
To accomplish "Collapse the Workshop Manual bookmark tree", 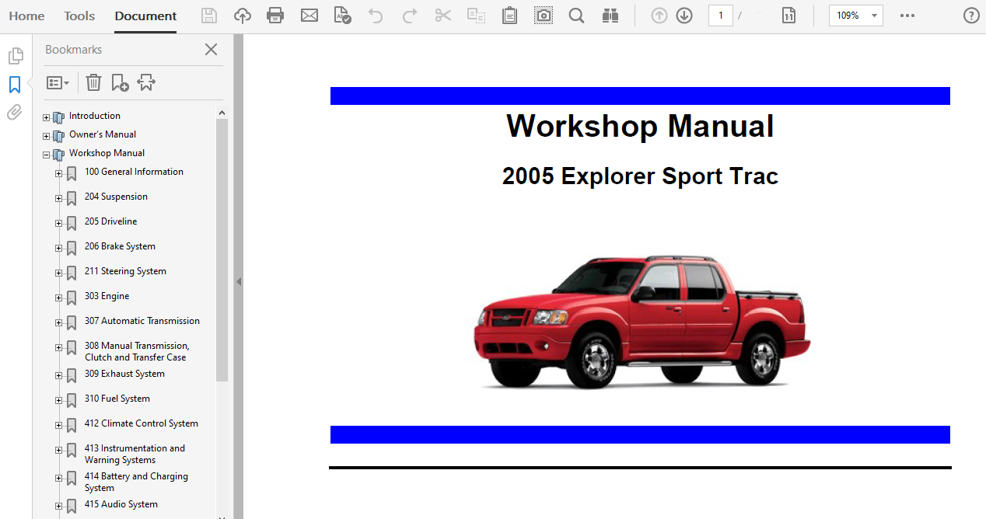I will point(47,155).
